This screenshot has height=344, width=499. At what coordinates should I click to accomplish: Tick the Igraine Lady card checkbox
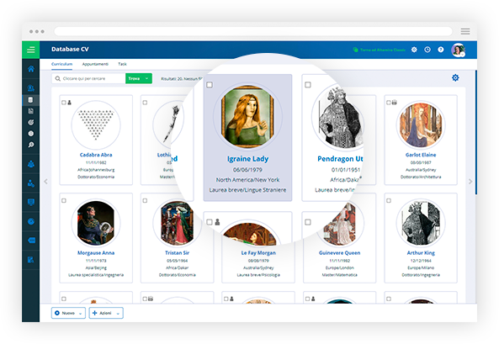(x=210, y=85)
